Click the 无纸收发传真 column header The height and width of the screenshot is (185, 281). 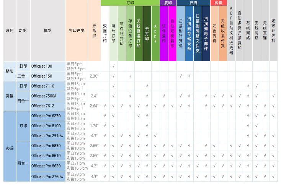tap(223, 34)
